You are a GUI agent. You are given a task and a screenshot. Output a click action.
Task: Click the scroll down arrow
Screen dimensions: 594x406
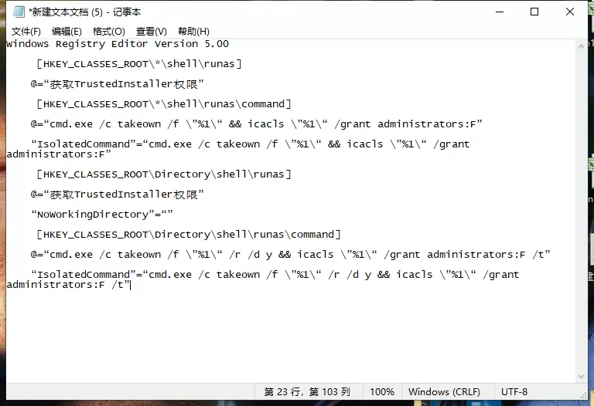pyautogui.click(x=581, y=377)
